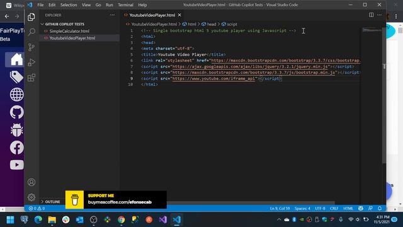Open the youtube.com/iframe_api link on line 9
This screenshot has width=403, height=227.
[213, 78]
